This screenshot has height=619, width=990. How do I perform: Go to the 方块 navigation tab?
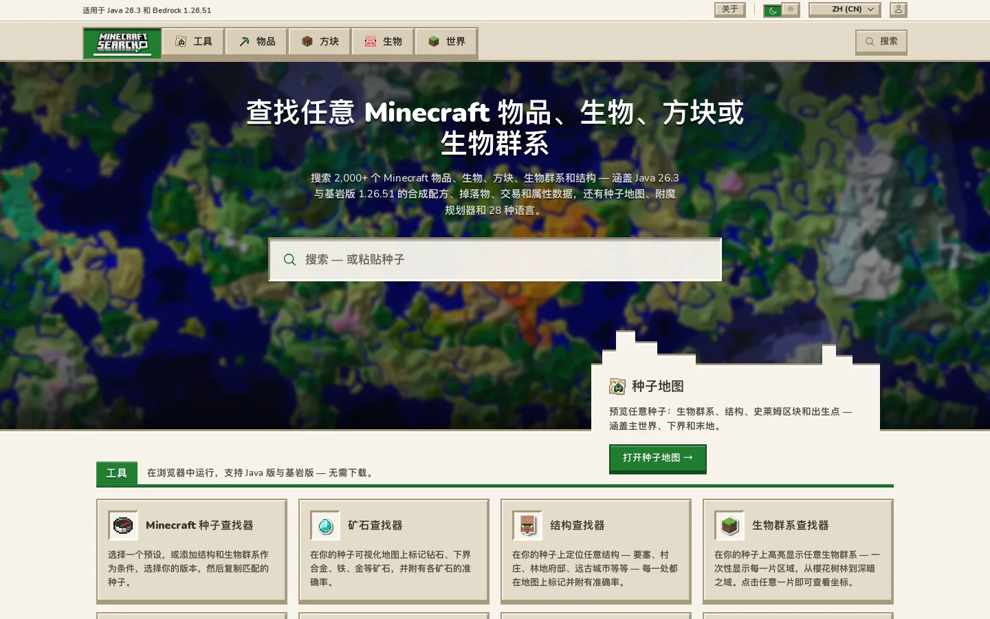tap(320, 42)
